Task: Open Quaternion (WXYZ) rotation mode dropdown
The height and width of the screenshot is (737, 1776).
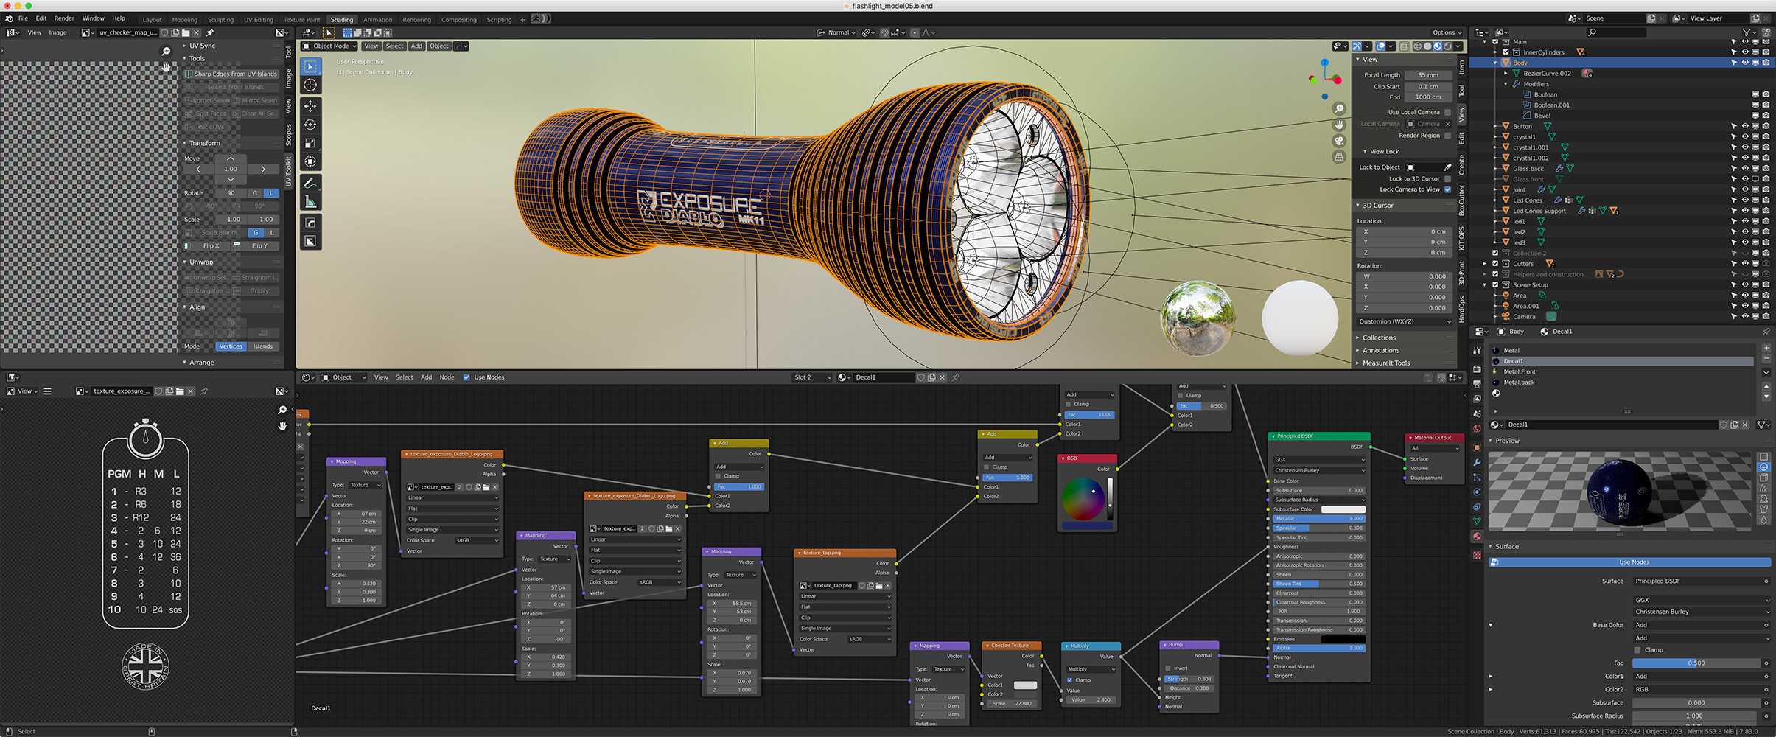Action: click(1405, 321)
